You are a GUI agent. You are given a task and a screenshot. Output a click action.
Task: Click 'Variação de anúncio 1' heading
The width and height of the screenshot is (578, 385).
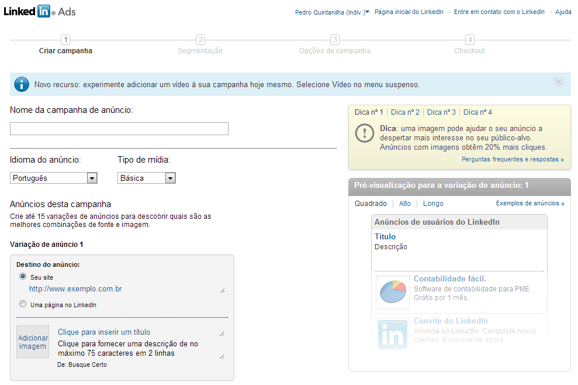point(46,245)
